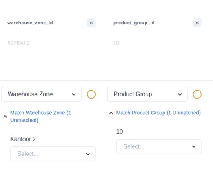Click Match Warehouse Zone (1 Unmatched) link
Image resolution: width=213 pixels, height=196 pixels.
[40, 116]
